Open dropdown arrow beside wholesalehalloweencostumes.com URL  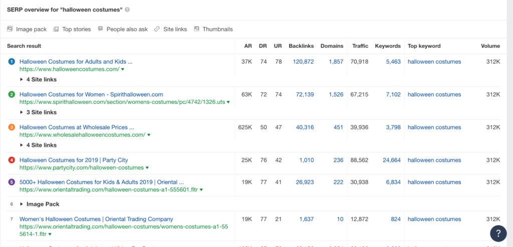(x=149, y=135)
